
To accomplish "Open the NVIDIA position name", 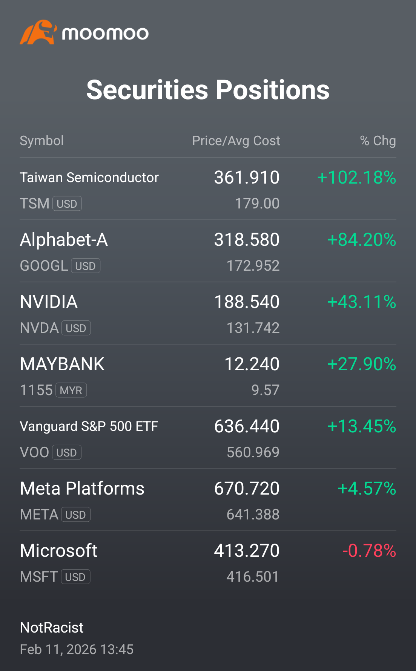I will pos(49,302).
